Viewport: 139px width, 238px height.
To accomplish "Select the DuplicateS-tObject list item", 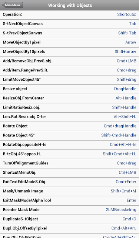I will 69,219.
